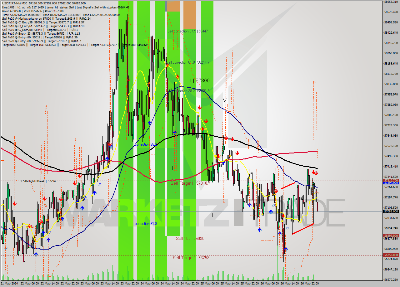Click the '22 May 06:00' time axis label
The width and height of the screenshot is (400, 287).
[29, 284]
